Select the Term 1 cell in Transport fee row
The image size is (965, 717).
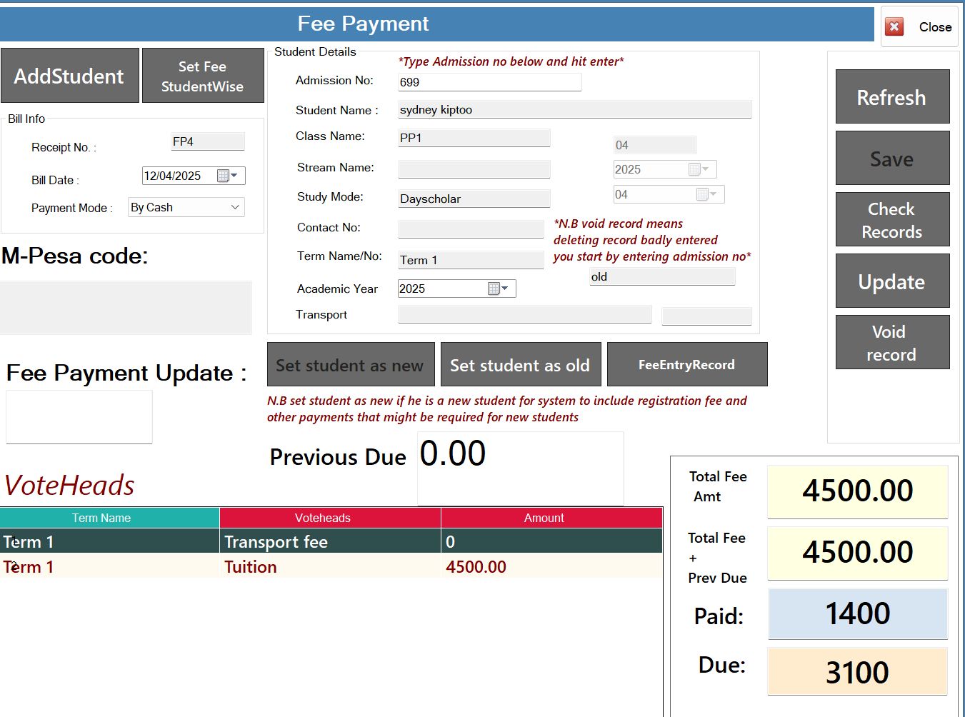pyautogui.click(x=110, y=541)
